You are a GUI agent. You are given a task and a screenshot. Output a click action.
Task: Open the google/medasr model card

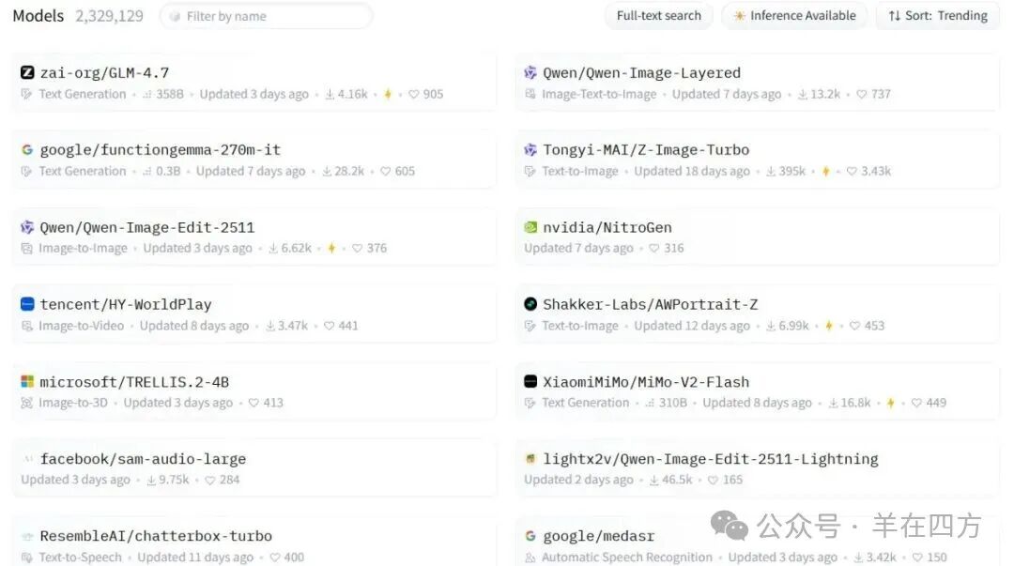tap(598, 536)
